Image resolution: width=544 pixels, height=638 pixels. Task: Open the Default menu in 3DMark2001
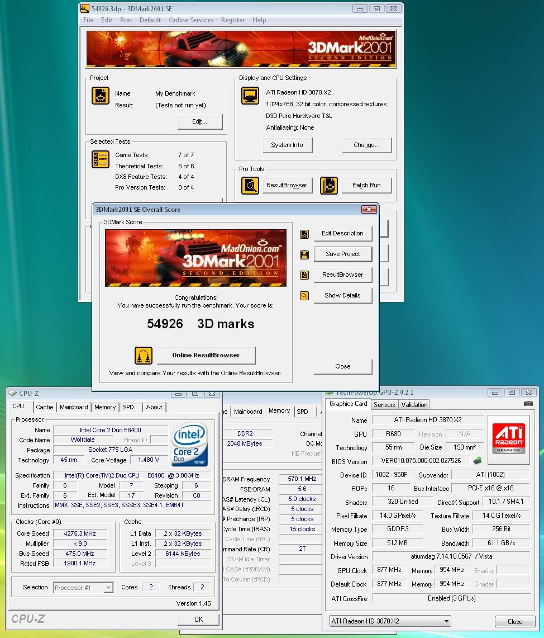tap(150, 20)
